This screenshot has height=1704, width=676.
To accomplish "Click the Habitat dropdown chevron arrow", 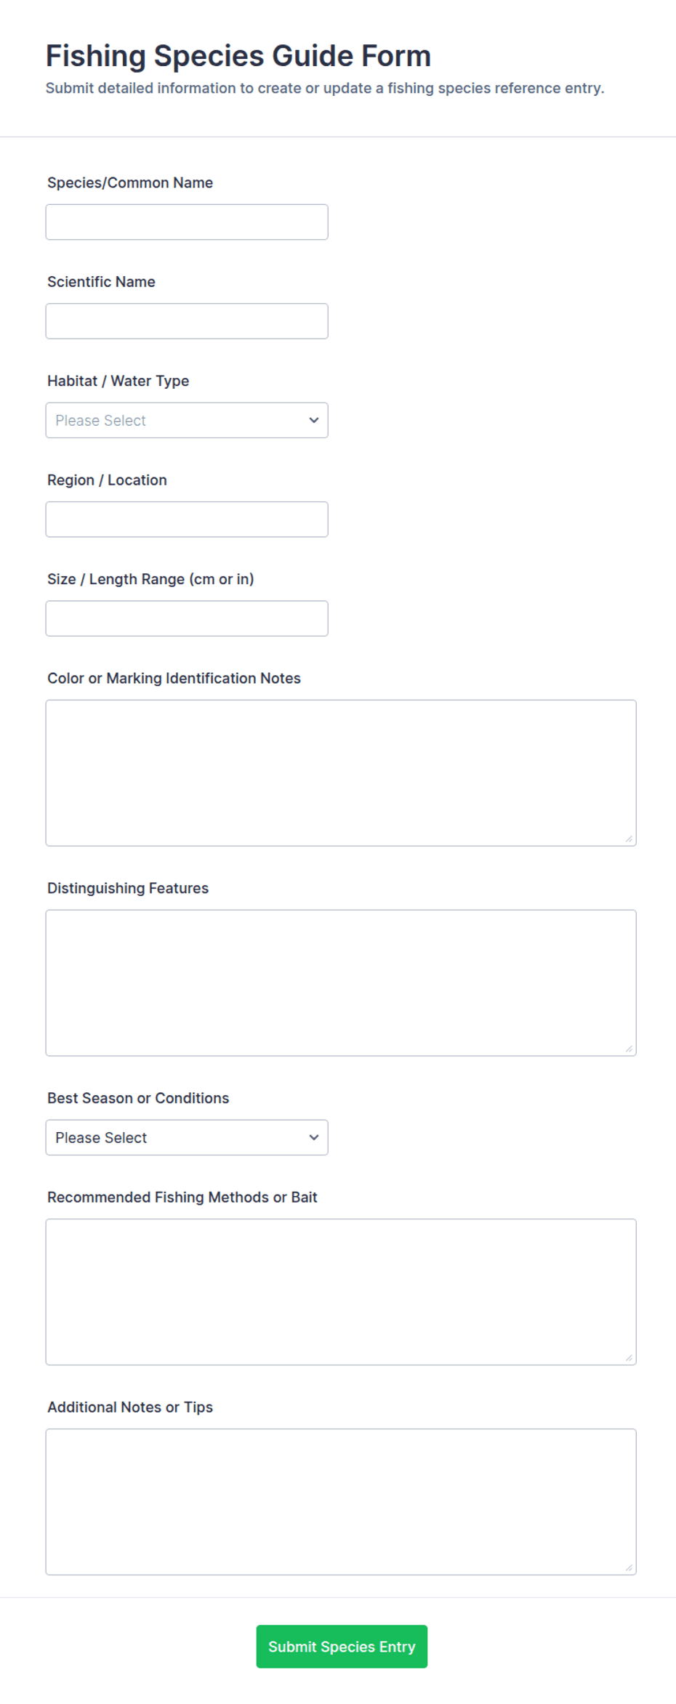I will tap(314, 420).
